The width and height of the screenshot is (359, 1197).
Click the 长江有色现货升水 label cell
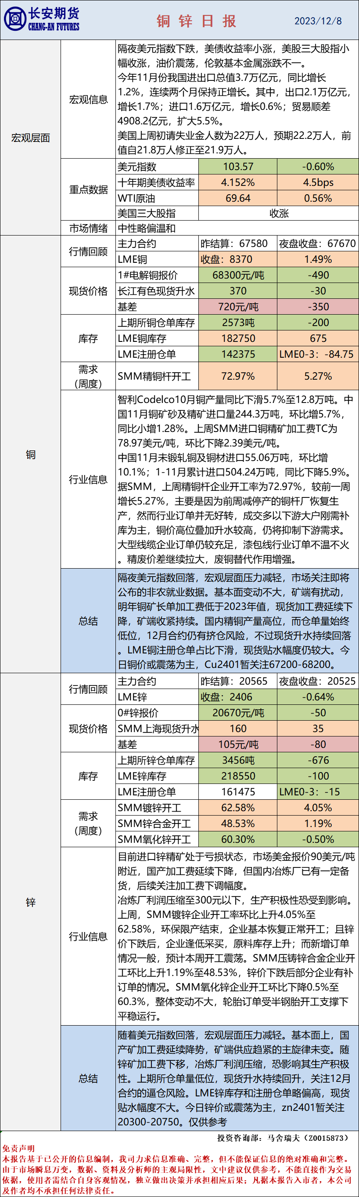click(157, 291)
